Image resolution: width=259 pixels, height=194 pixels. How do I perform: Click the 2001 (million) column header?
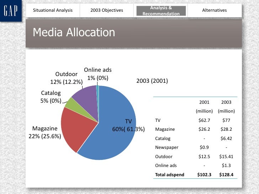(204, 107)
